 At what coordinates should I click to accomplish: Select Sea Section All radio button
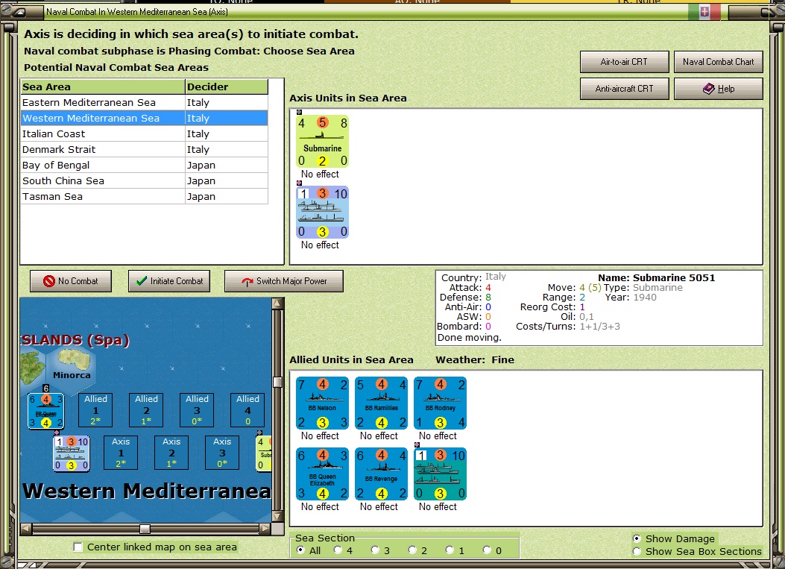tap(301, 550)
